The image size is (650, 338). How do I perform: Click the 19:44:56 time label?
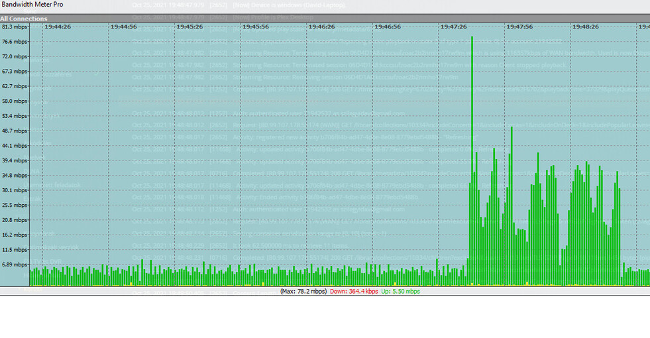click(123, 27)
